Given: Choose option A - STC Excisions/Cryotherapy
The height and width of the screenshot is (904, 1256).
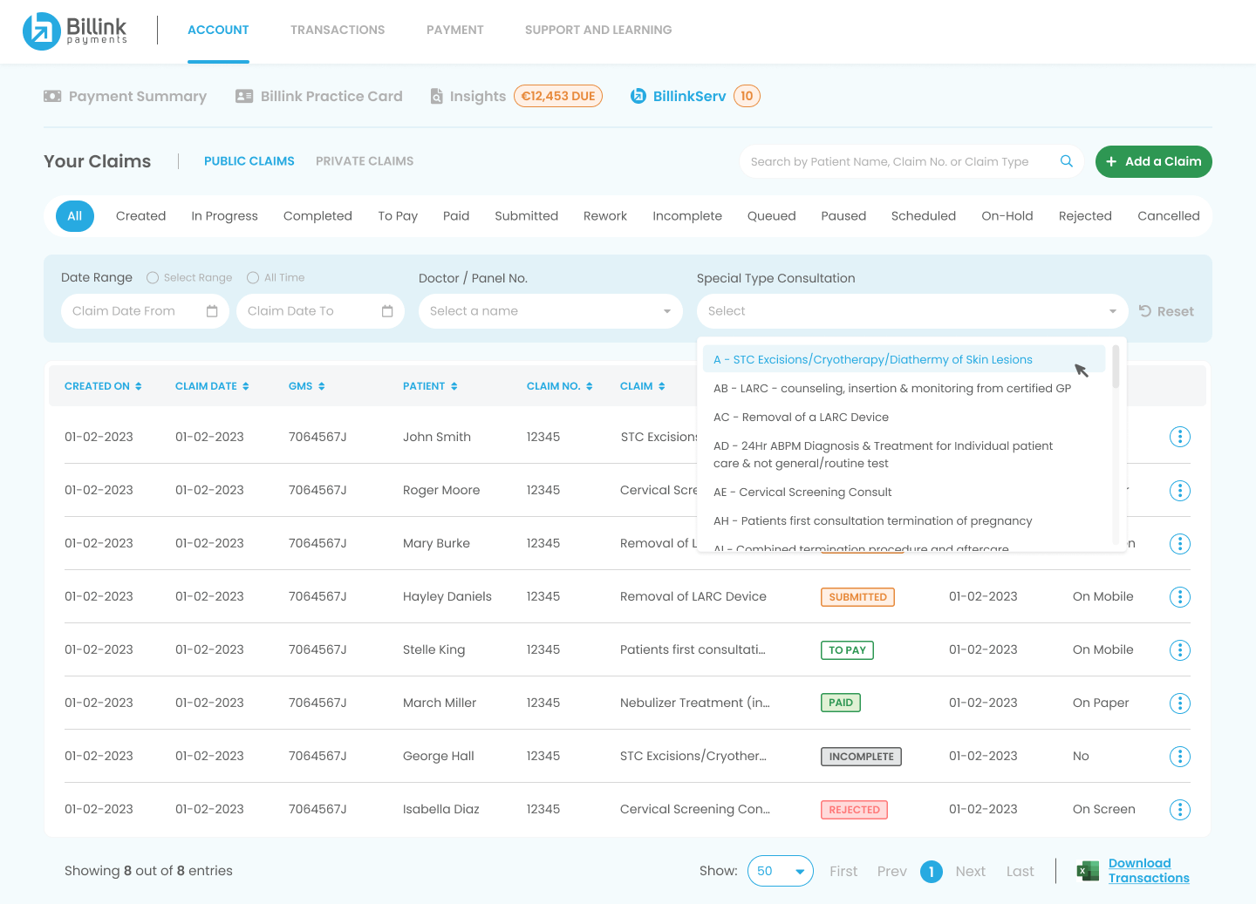Looking at the screenshot, I should click(x=904, y=359).
